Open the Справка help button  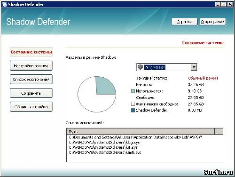tap(185, 22)
